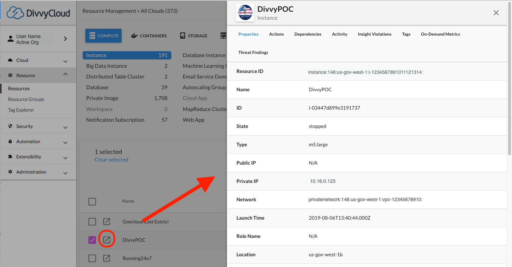The width and height of the screenshot is (512, 267).
Task: Select the Autoscaling Group resource type
Action: (204, 88)
